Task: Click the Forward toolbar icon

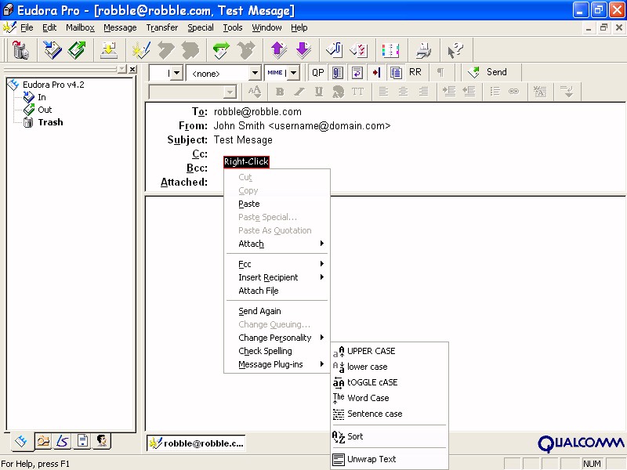Action: point(221,50)
